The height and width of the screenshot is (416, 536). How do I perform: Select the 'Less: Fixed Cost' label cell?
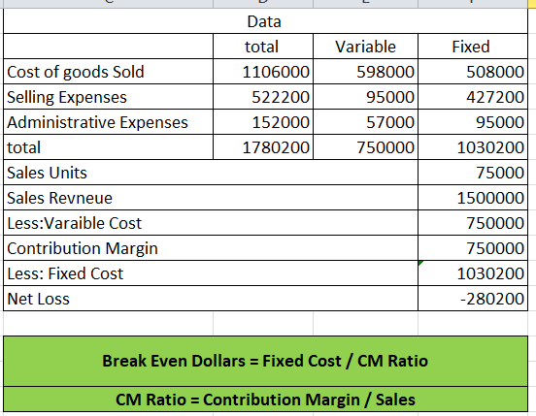211,273
